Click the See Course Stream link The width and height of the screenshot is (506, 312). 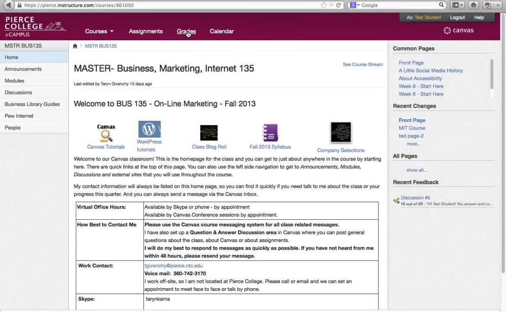[x=363, y=65]
